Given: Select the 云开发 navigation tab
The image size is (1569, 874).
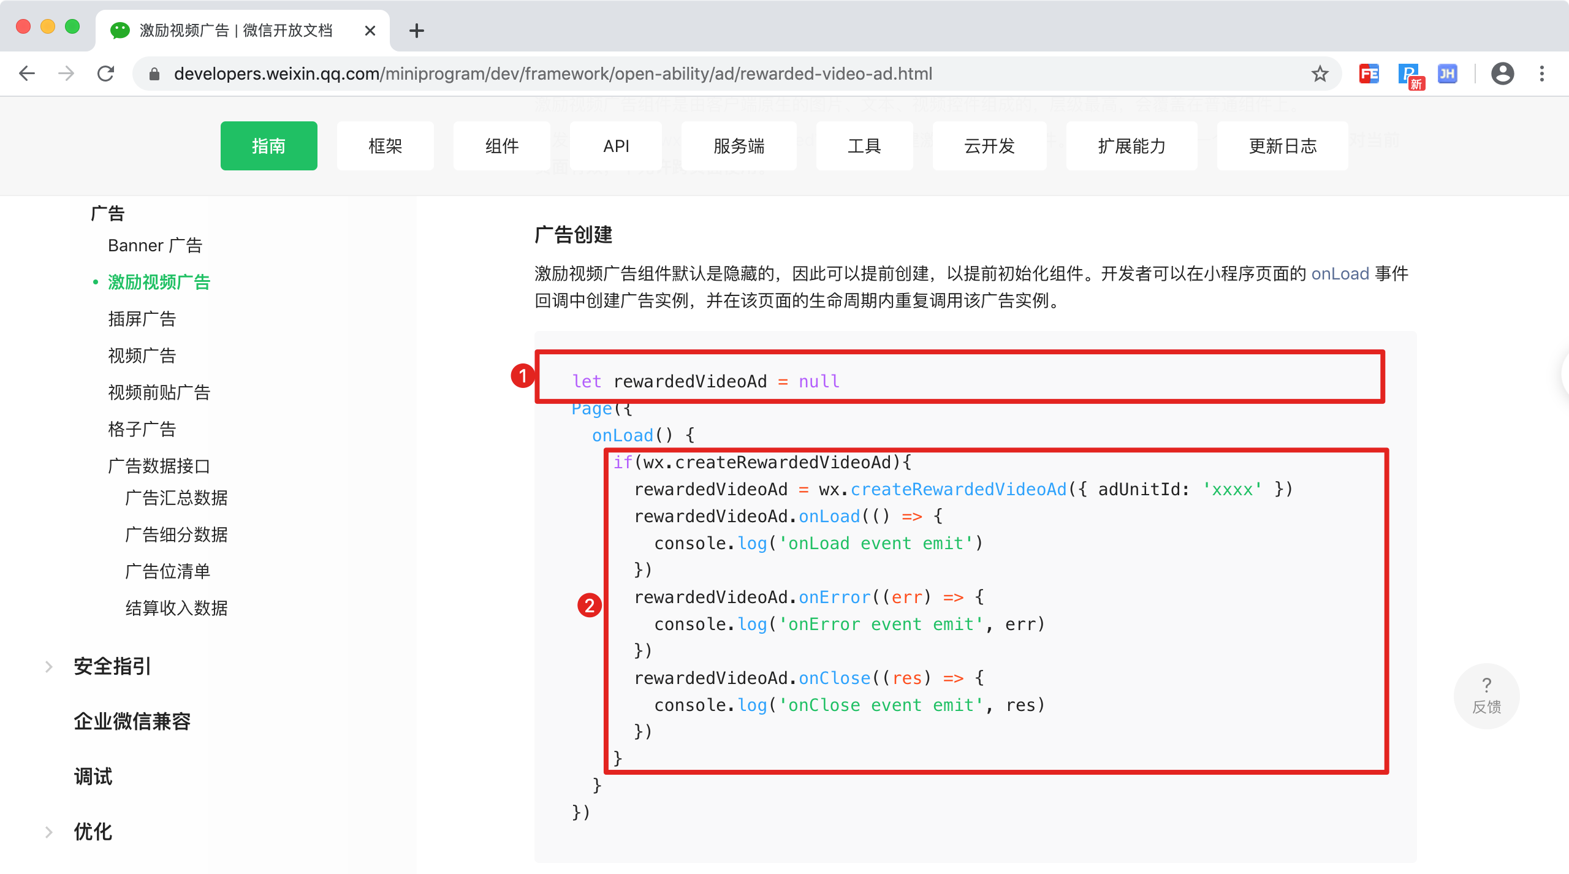Looking at the screenshot, I should pyautogui.click(x=989, y=146).
